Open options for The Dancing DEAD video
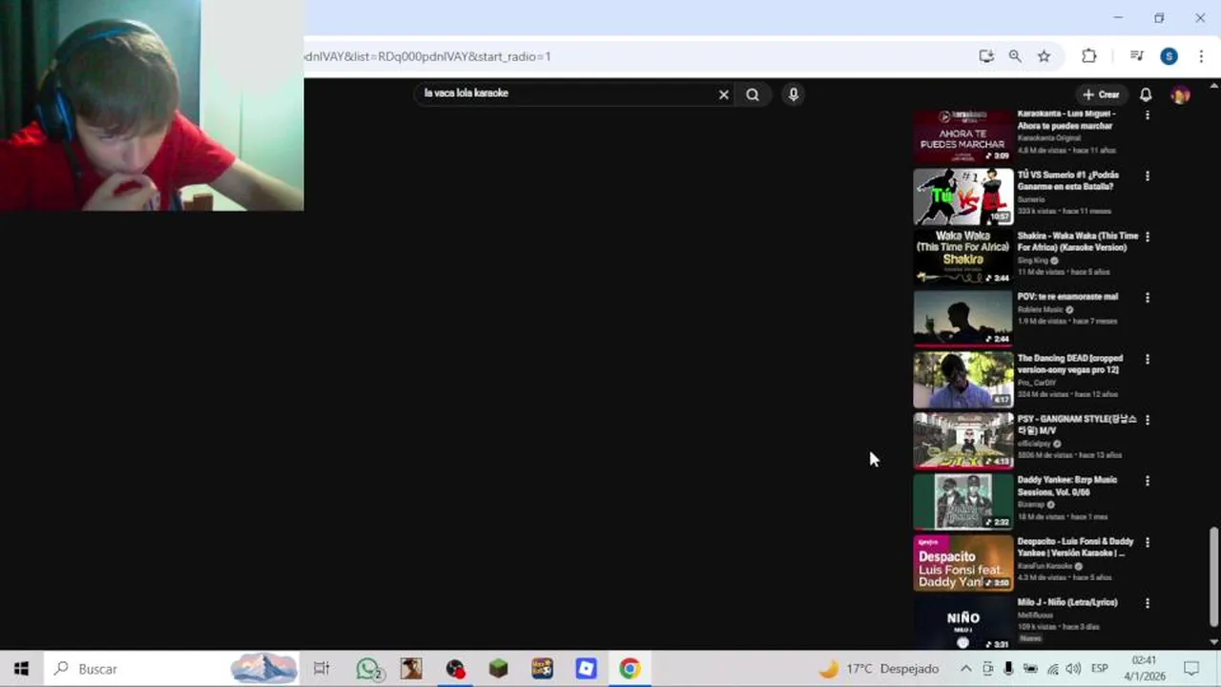The image size is (1221, 687). pyautogui.click(x=1147, y=359)
